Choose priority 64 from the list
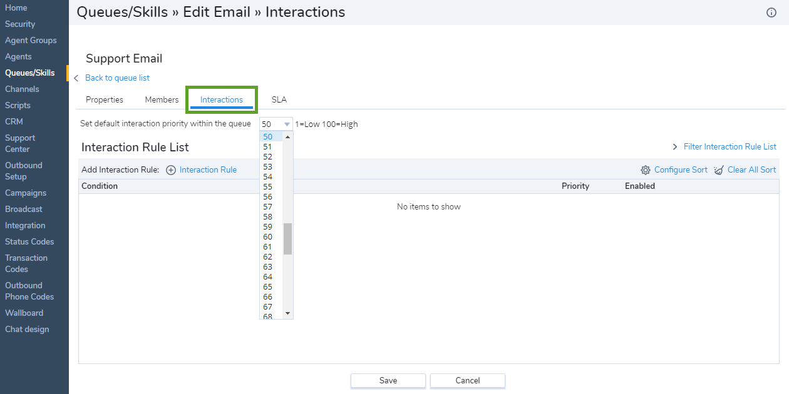 pyautogui.click(x=271, y=276)
